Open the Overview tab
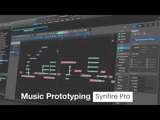 [40, 23]
